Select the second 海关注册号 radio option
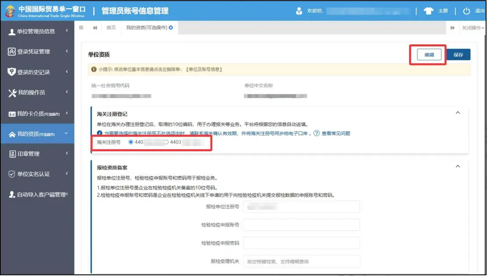The image size is (487, 276). tap(166, 142)
